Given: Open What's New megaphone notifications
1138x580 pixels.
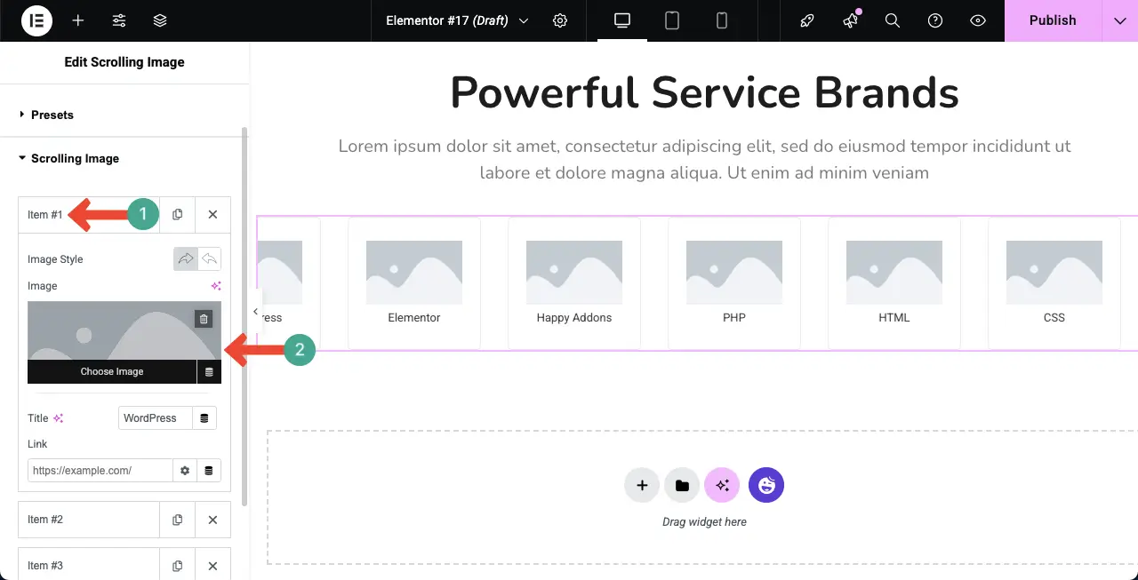Looking at the screenshot, I should pos(850,20).
